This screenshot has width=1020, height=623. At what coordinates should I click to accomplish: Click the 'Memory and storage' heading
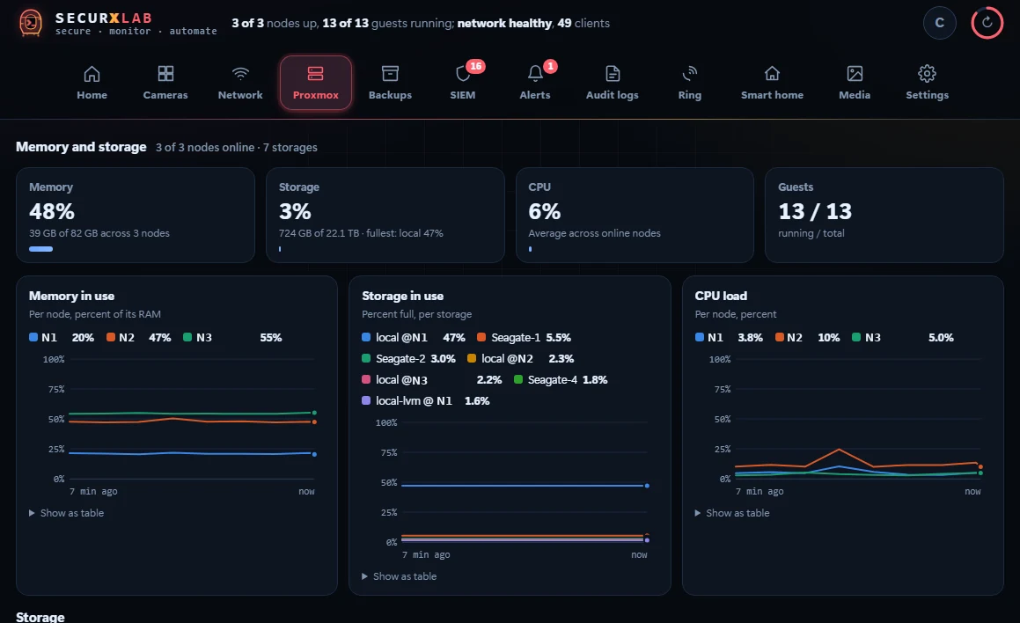81,147
